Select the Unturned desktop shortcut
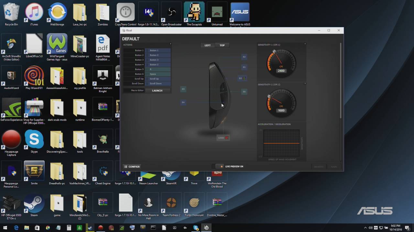 pyautogui.click(x=217, y=14)
